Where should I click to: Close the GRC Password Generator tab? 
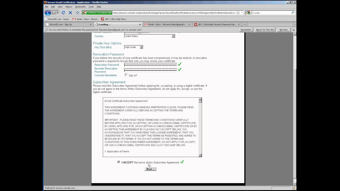239,24
